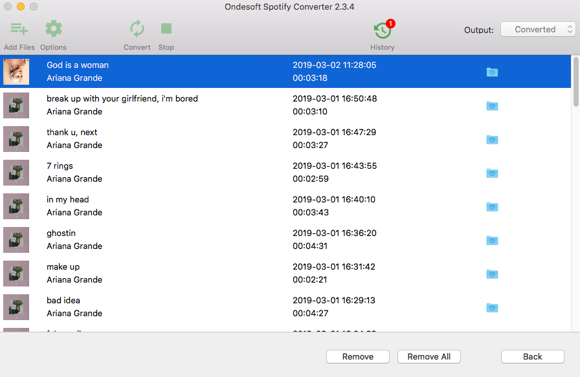The width and height of the screenshot is (580, 377).
Task: Click the artist name under 'make up'
Action: pyautogui.click(x=74, y=280)
